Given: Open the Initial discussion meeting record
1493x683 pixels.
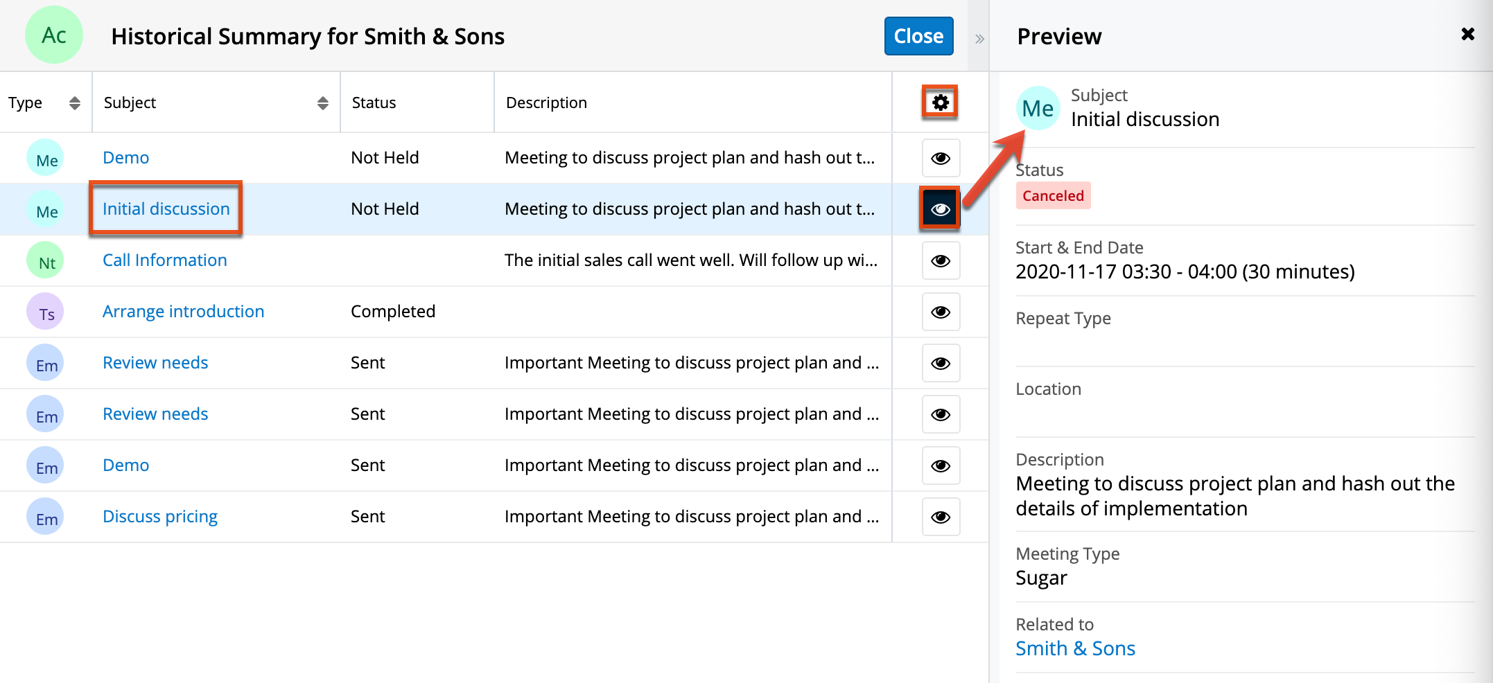Looking at the screenshot, I should point(166,209).
